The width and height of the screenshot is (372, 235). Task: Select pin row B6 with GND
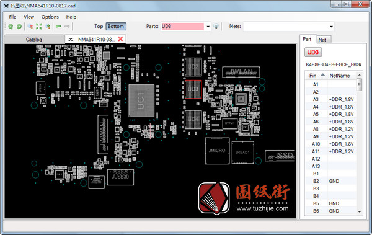[x=330, y=211]
